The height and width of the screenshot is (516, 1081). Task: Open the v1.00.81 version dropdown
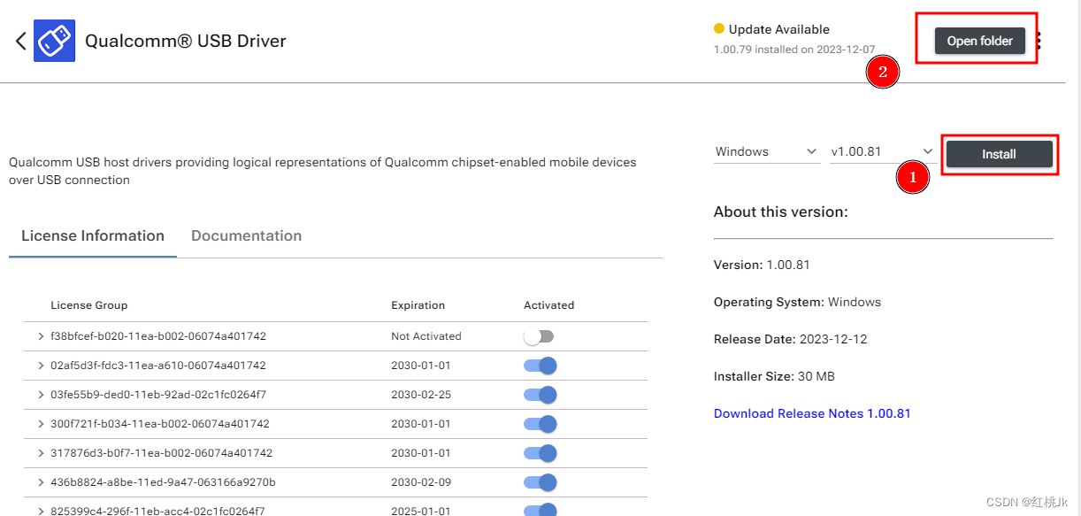(x=882, y=151)
